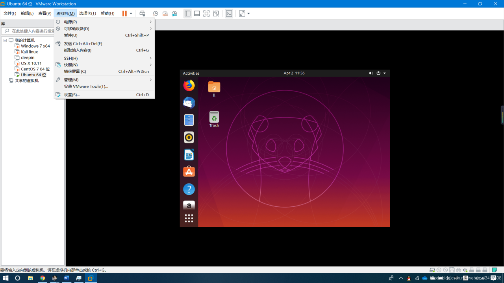Screen dimensions: 504x283
Task: Enter full screen mode from the toolbar
Action: [206, 13]
